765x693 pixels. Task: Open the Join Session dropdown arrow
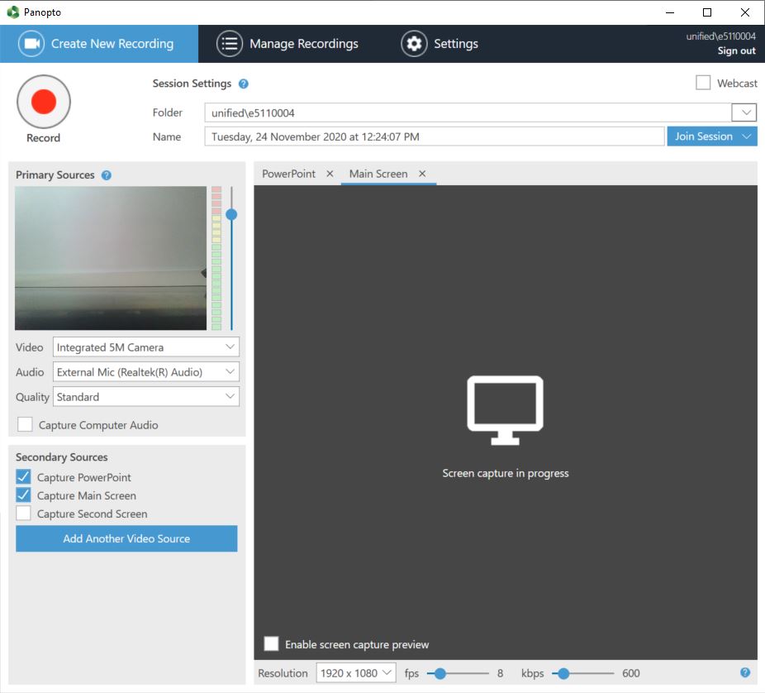coord(747,136)
